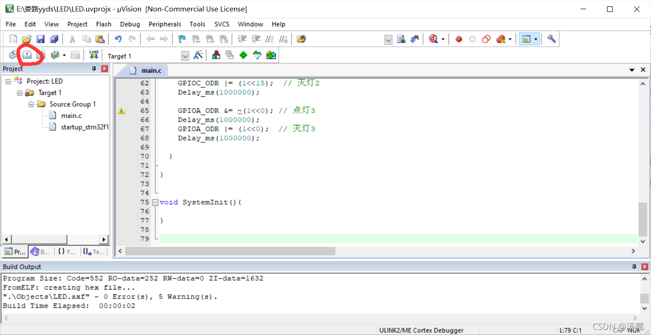The height and width of the screenshot is (335, 651).
Task: Open Select Software Packs icon
Action: pos(257,55)
